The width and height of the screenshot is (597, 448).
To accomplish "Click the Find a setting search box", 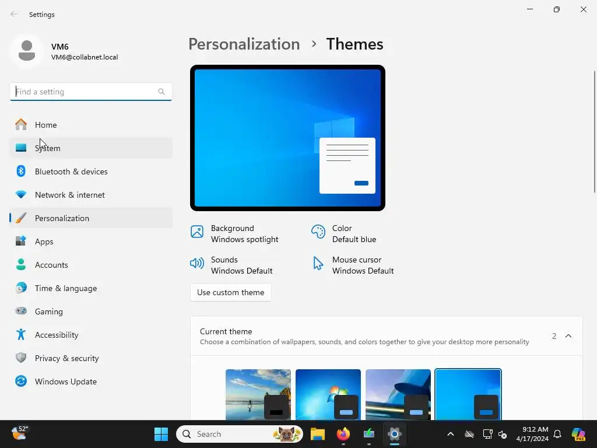I will tap(90, 92).
